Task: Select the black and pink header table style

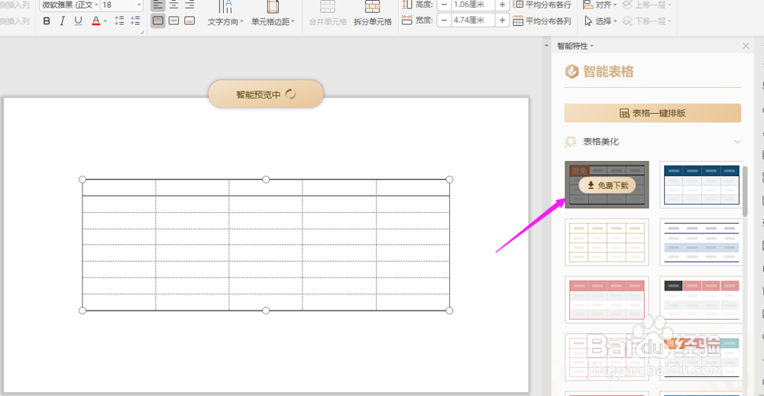Action: click(701, 300)
